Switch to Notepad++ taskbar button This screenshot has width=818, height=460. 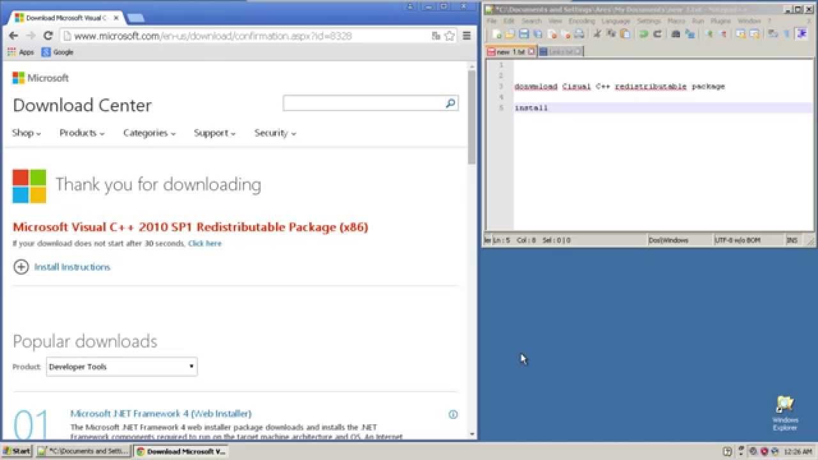pos(82,451)
